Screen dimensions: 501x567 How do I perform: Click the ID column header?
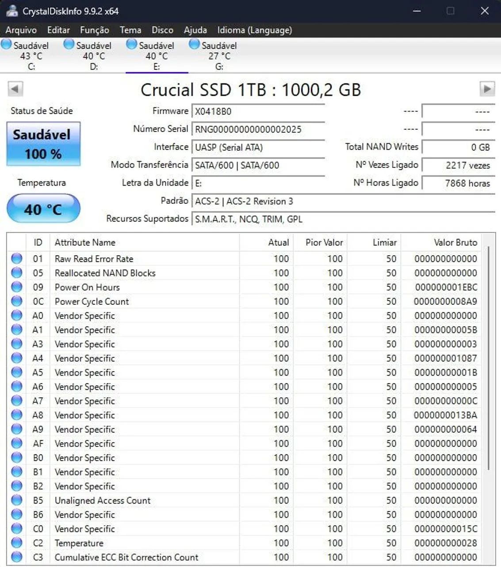pos(38,242)
